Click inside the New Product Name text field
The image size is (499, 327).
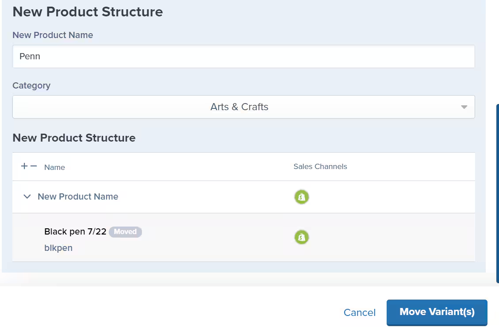(x=243, y=56)
